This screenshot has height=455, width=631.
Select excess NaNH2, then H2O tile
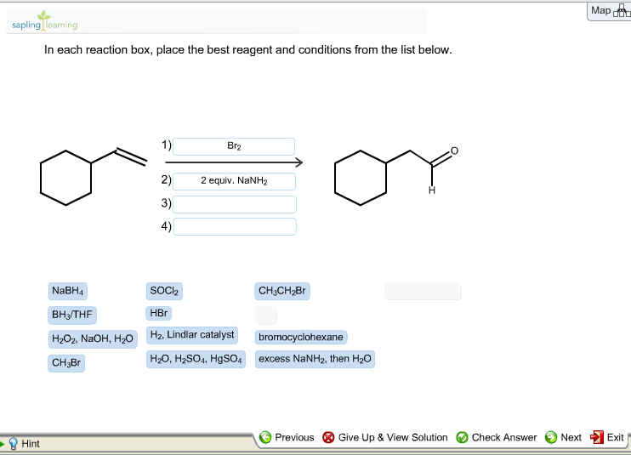(x=315, y=359)
